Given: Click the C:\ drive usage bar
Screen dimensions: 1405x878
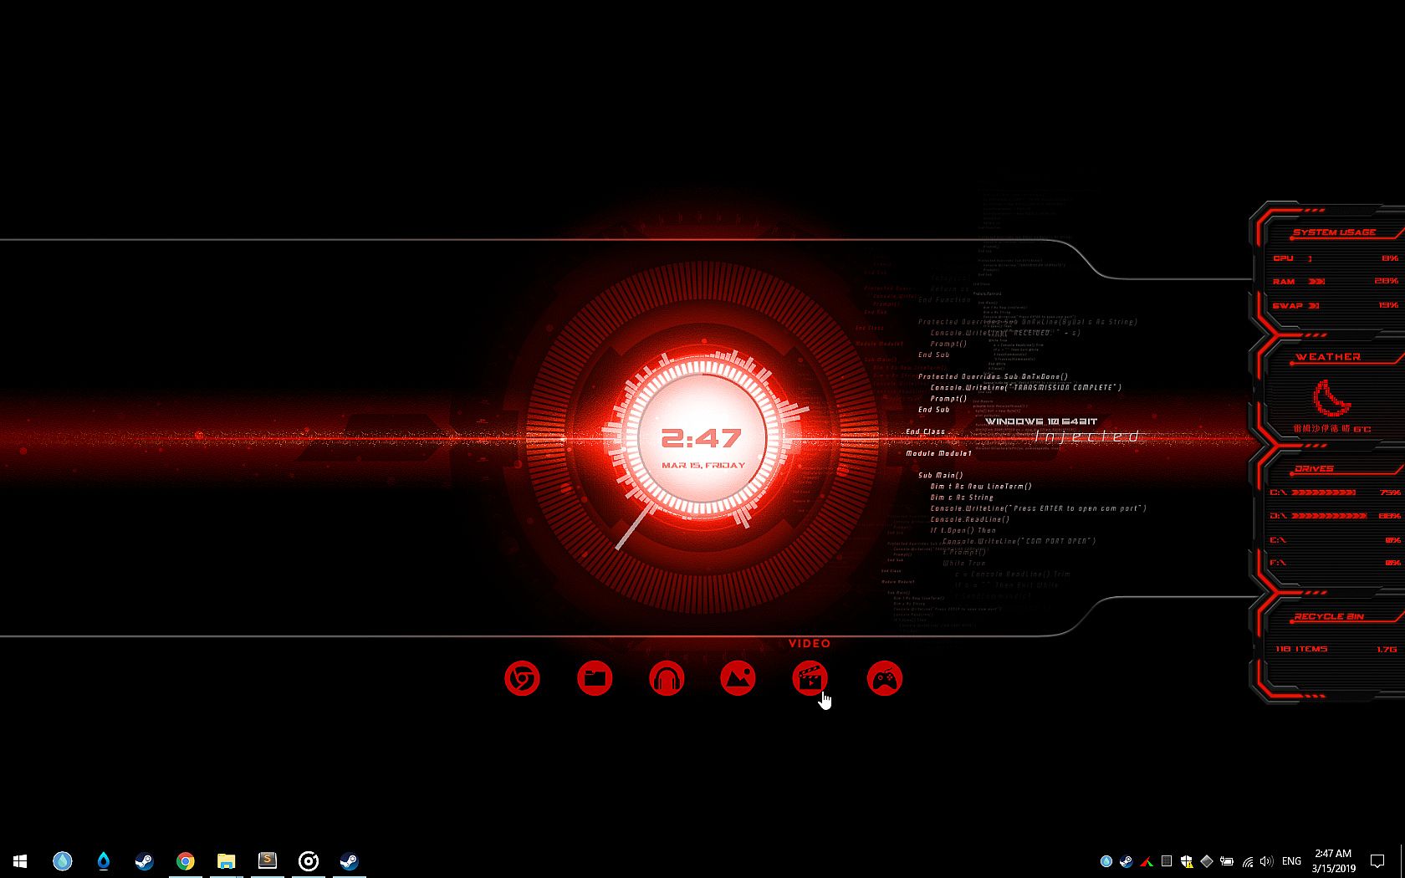Looking at the screenshot, I should (x=1324, y=493).
